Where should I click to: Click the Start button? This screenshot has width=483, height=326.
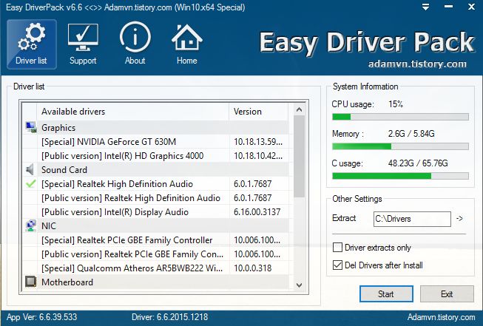[386, 294]
